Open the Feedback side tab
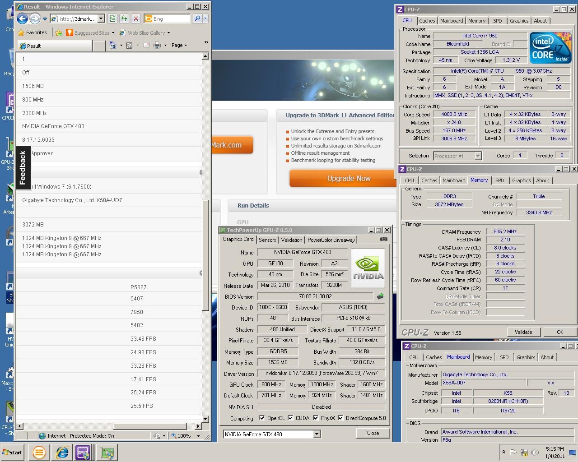This screenshot has height=462, width=578. click(23, 168)
